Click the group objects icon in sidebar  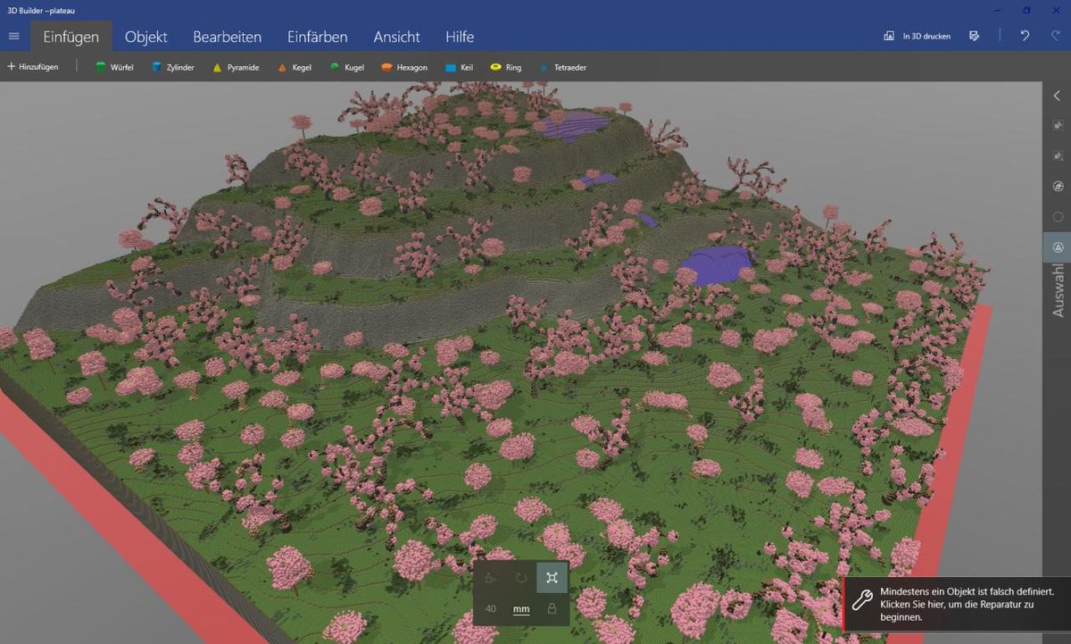[x=1058, y=186]
